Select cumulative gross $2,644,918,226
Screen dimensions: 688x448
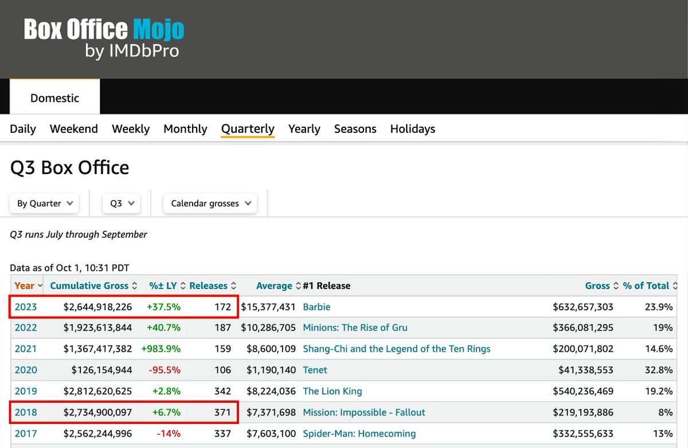click(x=97, y=306)
